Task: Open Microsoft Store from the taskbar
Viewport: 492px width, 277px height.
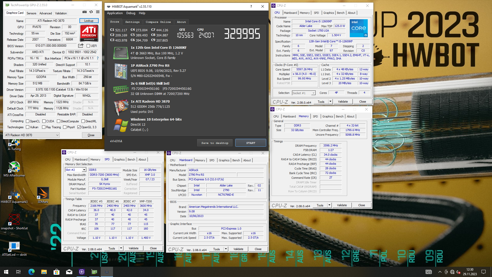Action: pos(56,272)
